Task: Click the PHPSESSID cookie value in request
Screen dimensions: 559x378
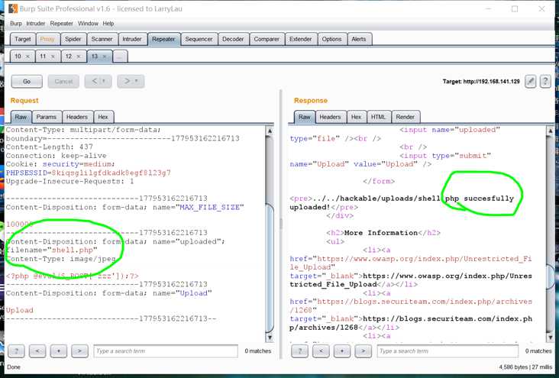Action: coord(111,173)
